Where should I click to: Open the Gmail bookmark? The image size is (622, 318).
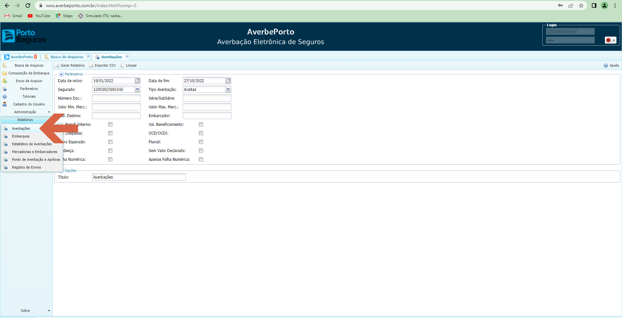point(14,16)
